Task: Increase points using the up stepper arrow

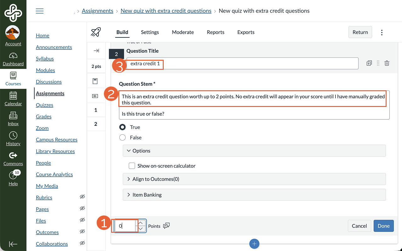Action: pyautogui.click(x=141, y=223)
